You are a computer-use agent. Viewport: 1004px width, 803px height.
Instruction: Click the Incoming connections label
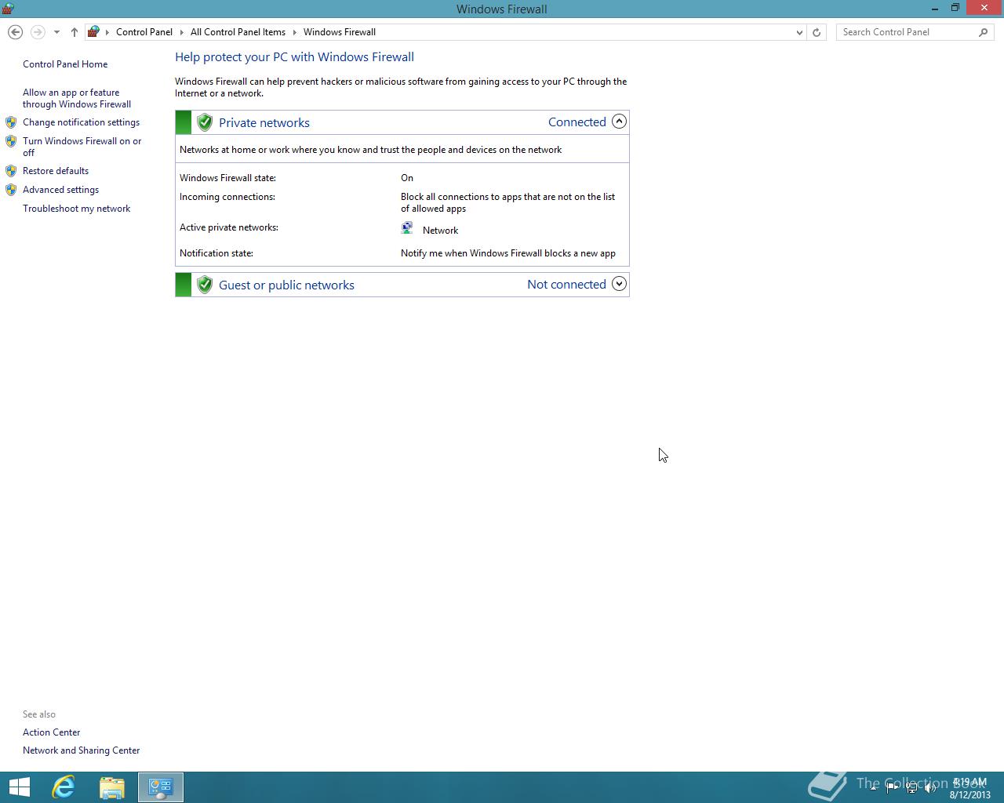pos(227,197)
